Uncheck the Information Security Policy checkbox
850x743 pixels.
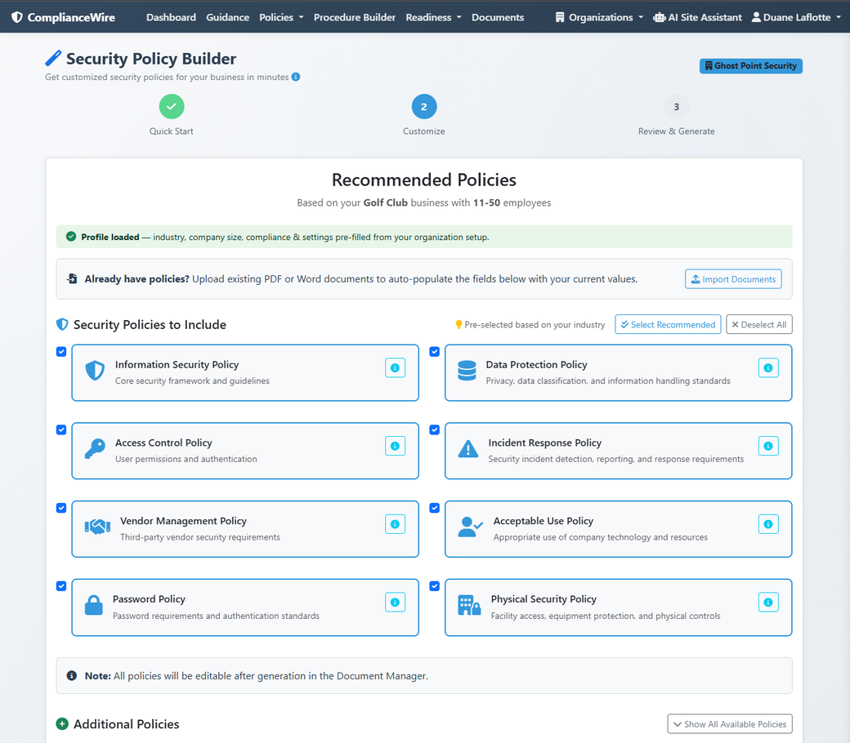(61, 351)
